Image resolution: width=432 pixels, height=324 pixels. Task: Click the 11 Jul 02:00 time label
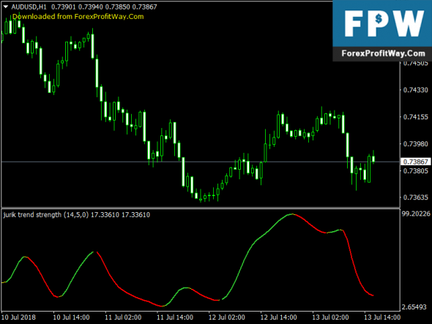tap(123, 317)
